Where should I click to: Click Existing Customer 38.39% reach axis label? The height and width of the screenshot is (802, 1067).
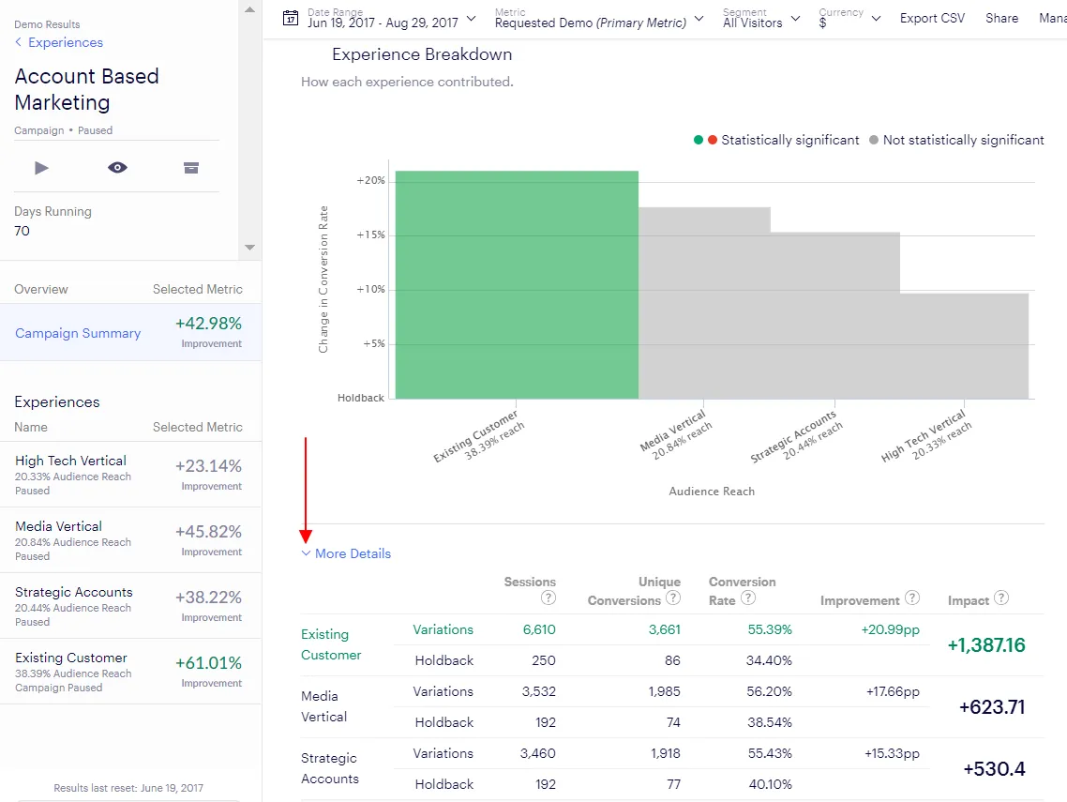(478, 436)
